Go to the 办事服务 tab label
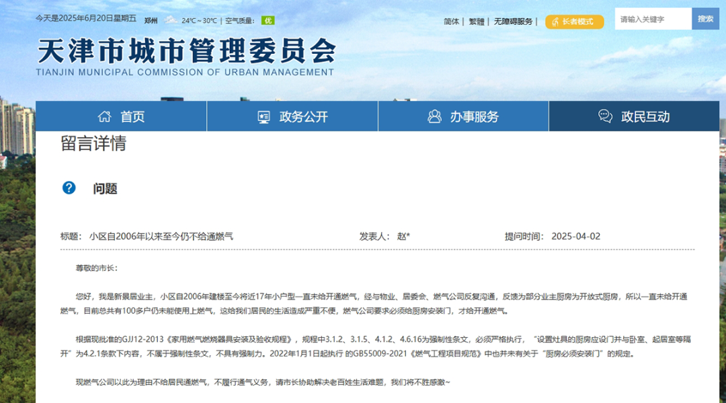This screenshot has height=403, width=726. tap(474, 116)
